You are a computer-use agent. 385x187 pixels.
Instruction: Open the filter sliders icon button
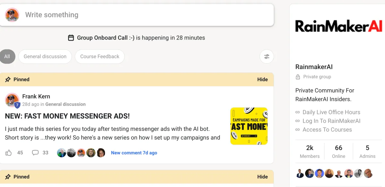tap(267, 57)
